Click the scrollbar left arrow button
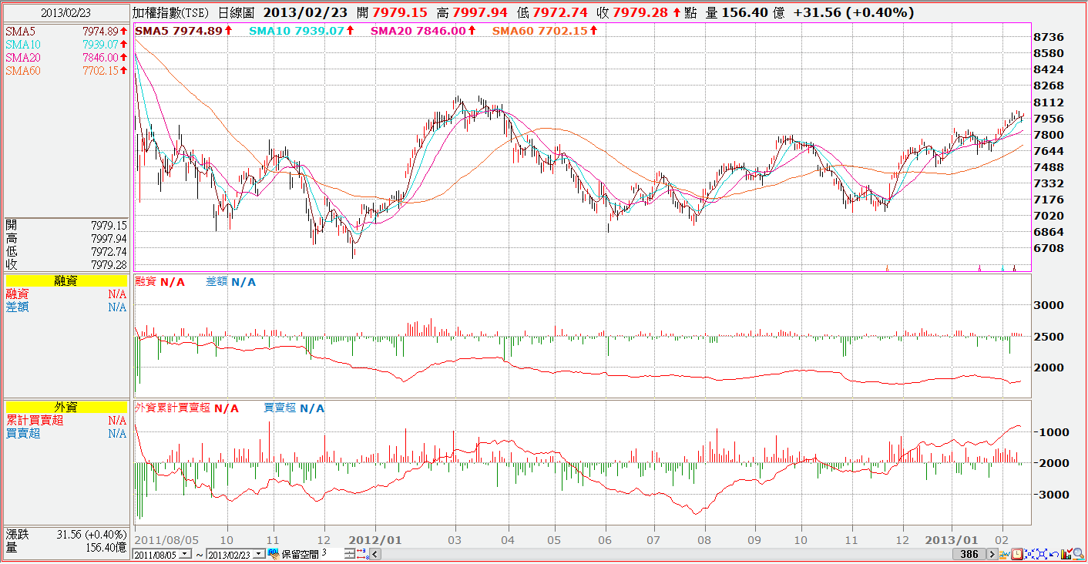1088x564 pixels. click(375, 554)
